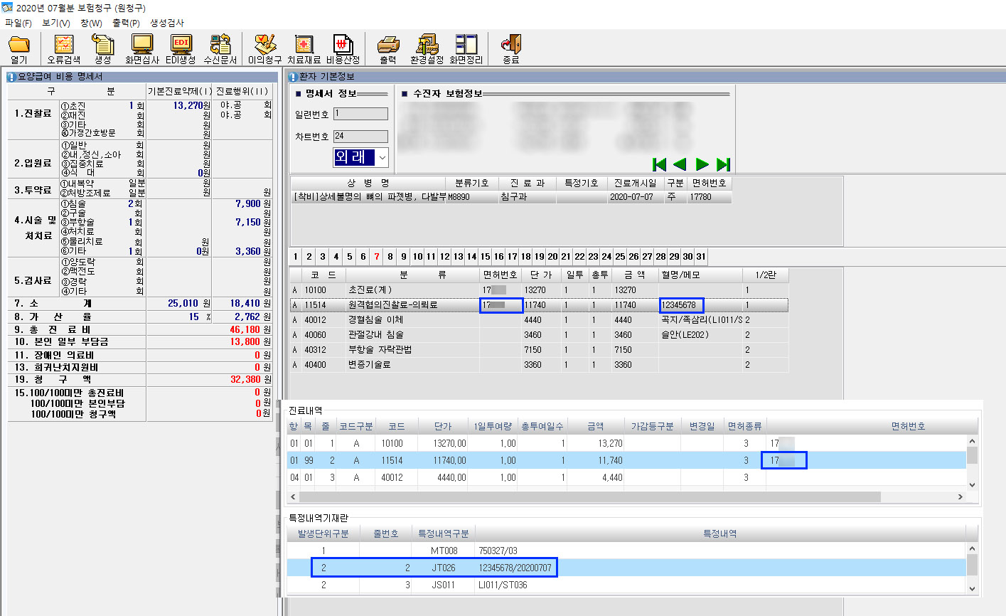The width and height of the screenshot is (1006, 616).
Task: Open 환경설정 settings icon
Action: [x=427, y=46]
